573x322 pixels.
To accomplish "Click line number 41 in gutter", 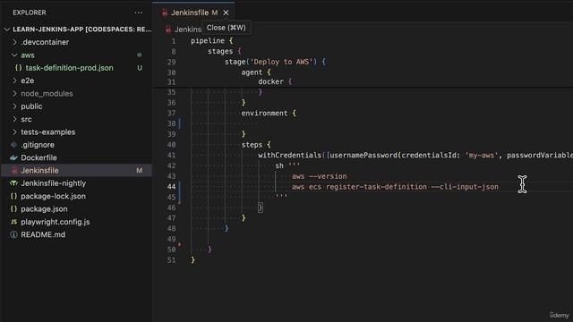I will (171, 156).
